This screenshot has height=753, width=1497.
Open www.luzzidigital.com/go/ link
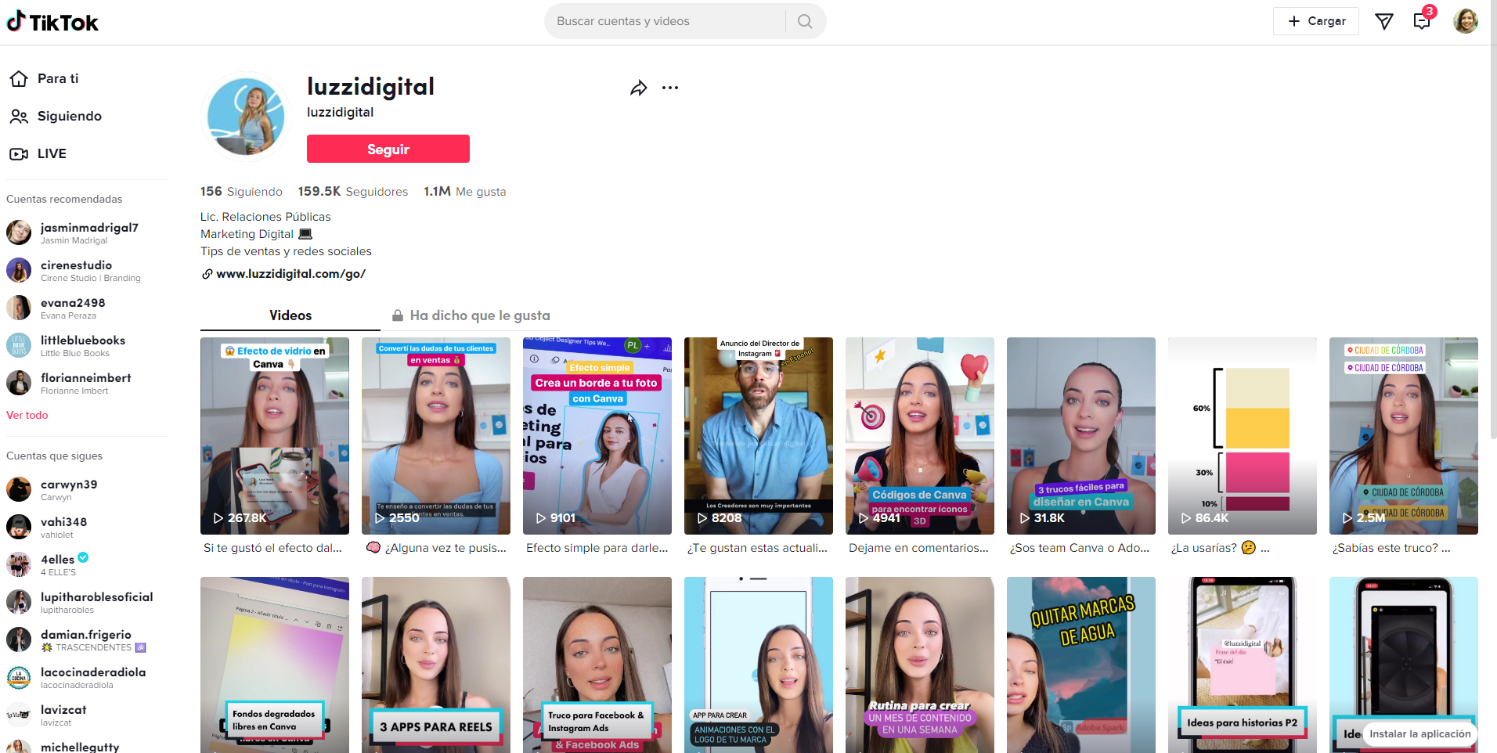[290, 274]
